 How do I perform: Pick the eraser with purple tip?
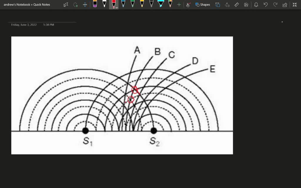tap(95, 4)
